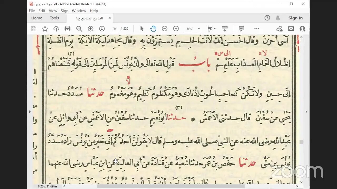337x189 pixels.
Task: Click the horizontal scrollbar left arrow
Action: click(x=64, y=186)
